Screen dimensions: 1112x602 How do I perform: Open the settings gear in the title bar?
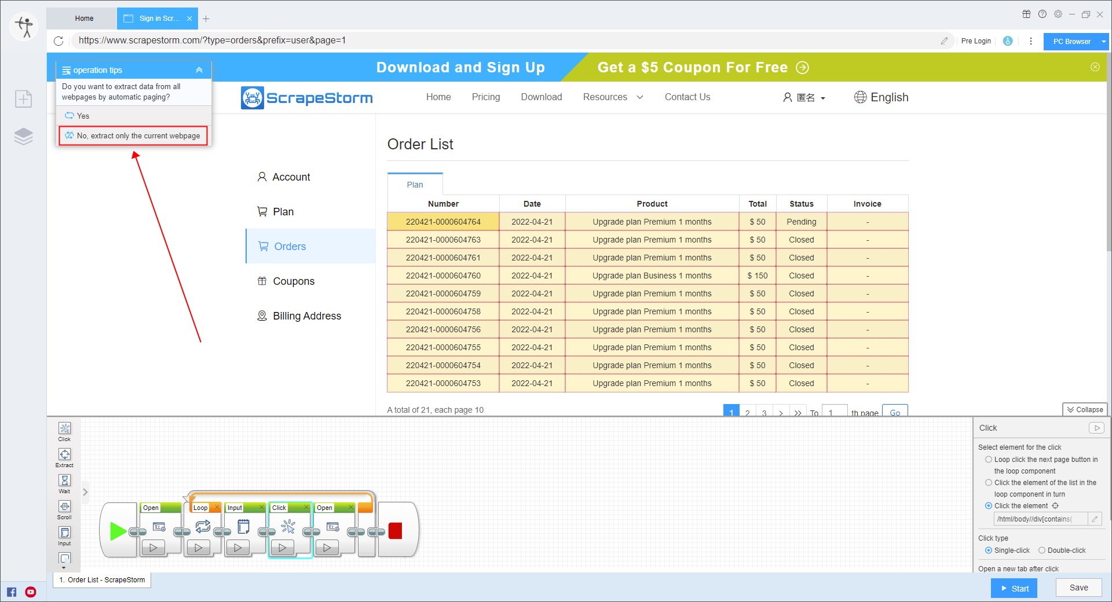(x=1058, y=14)
